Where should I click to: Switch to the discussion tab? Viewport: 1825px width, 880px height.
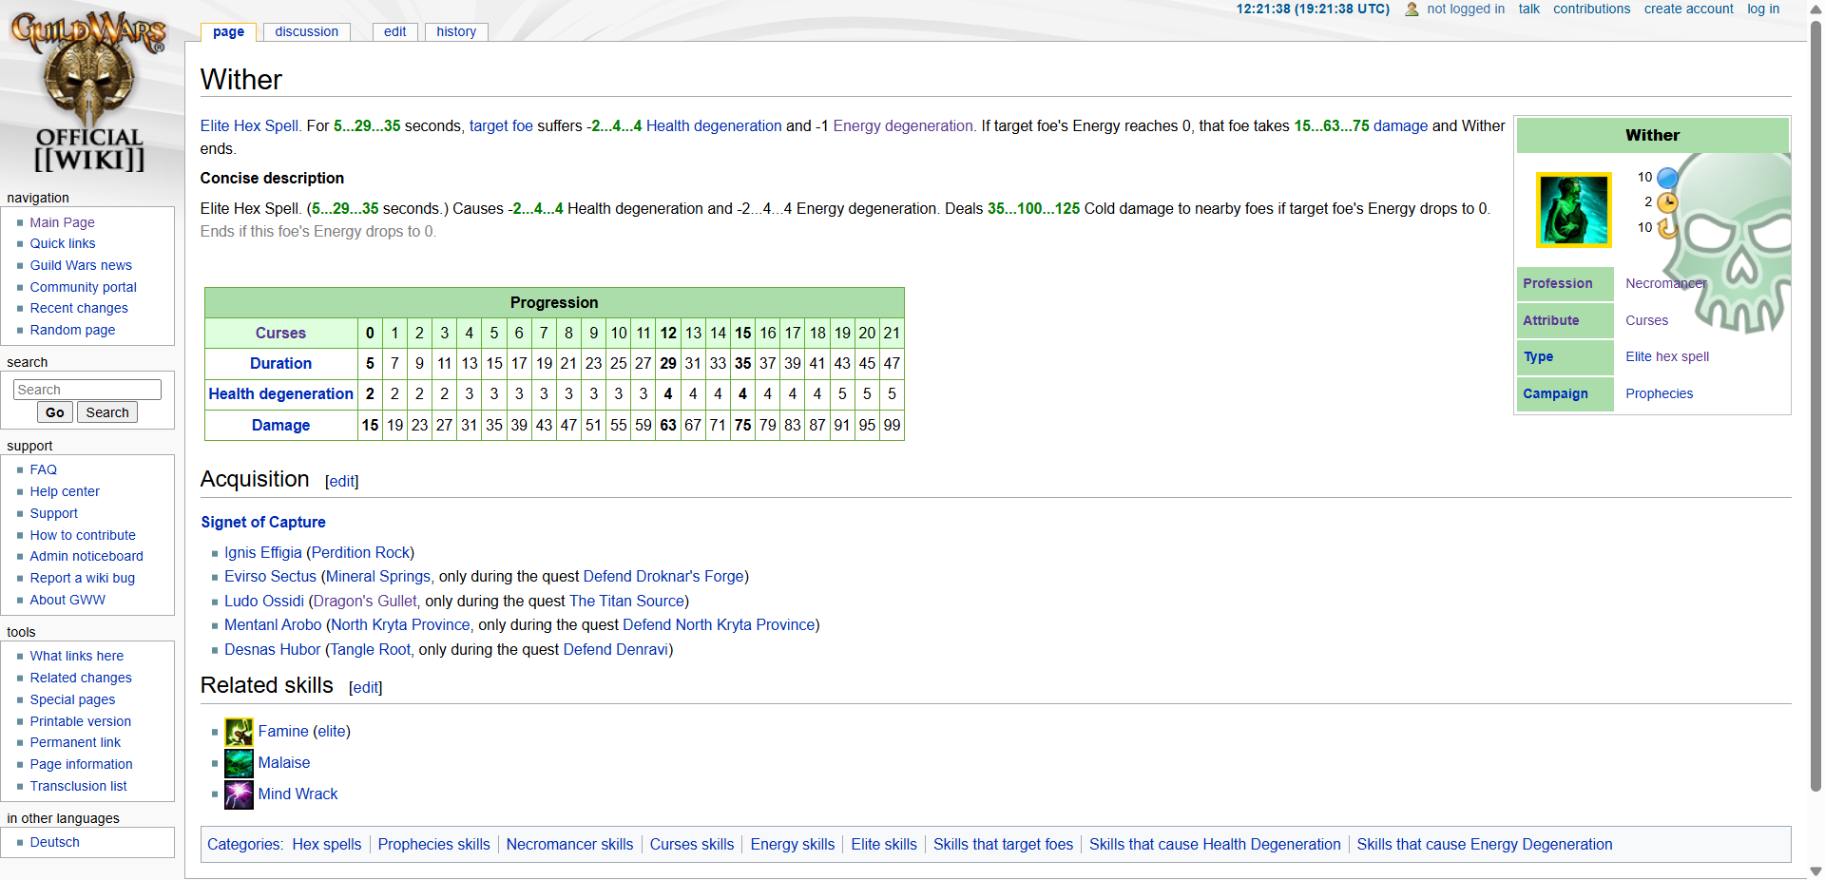[x=306, y=31]
